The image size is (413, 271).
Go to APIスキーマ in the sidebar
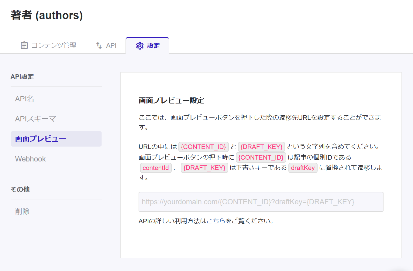point(36,119)
